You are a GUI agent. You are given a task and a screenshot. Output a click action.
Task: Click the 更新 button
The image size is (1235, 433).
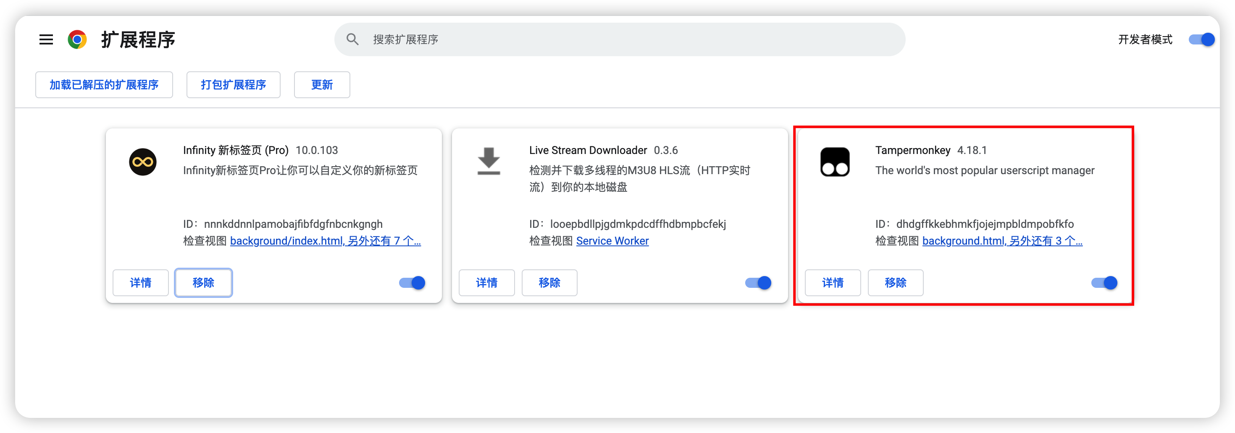[x=322, y=85]
